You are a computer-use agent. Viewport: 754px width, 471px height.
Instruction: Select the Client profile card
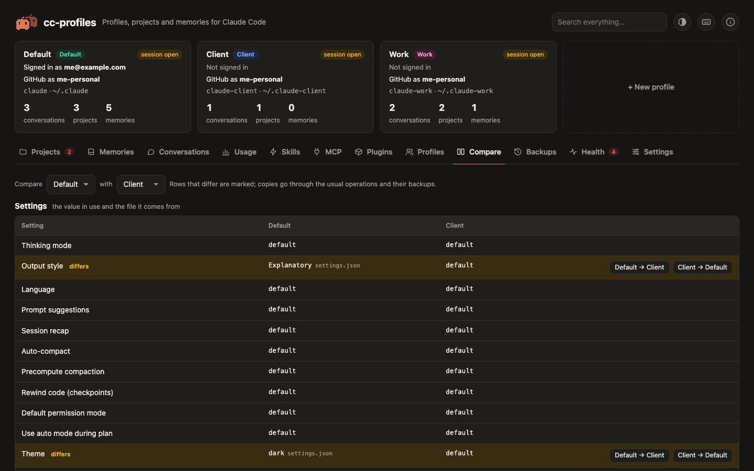click(x=285, y=87)
